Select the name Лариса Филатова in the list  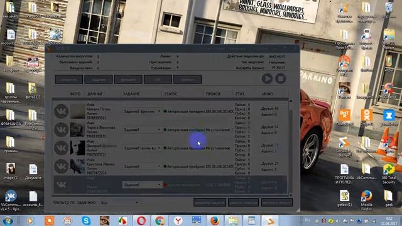tap(100, 127)
